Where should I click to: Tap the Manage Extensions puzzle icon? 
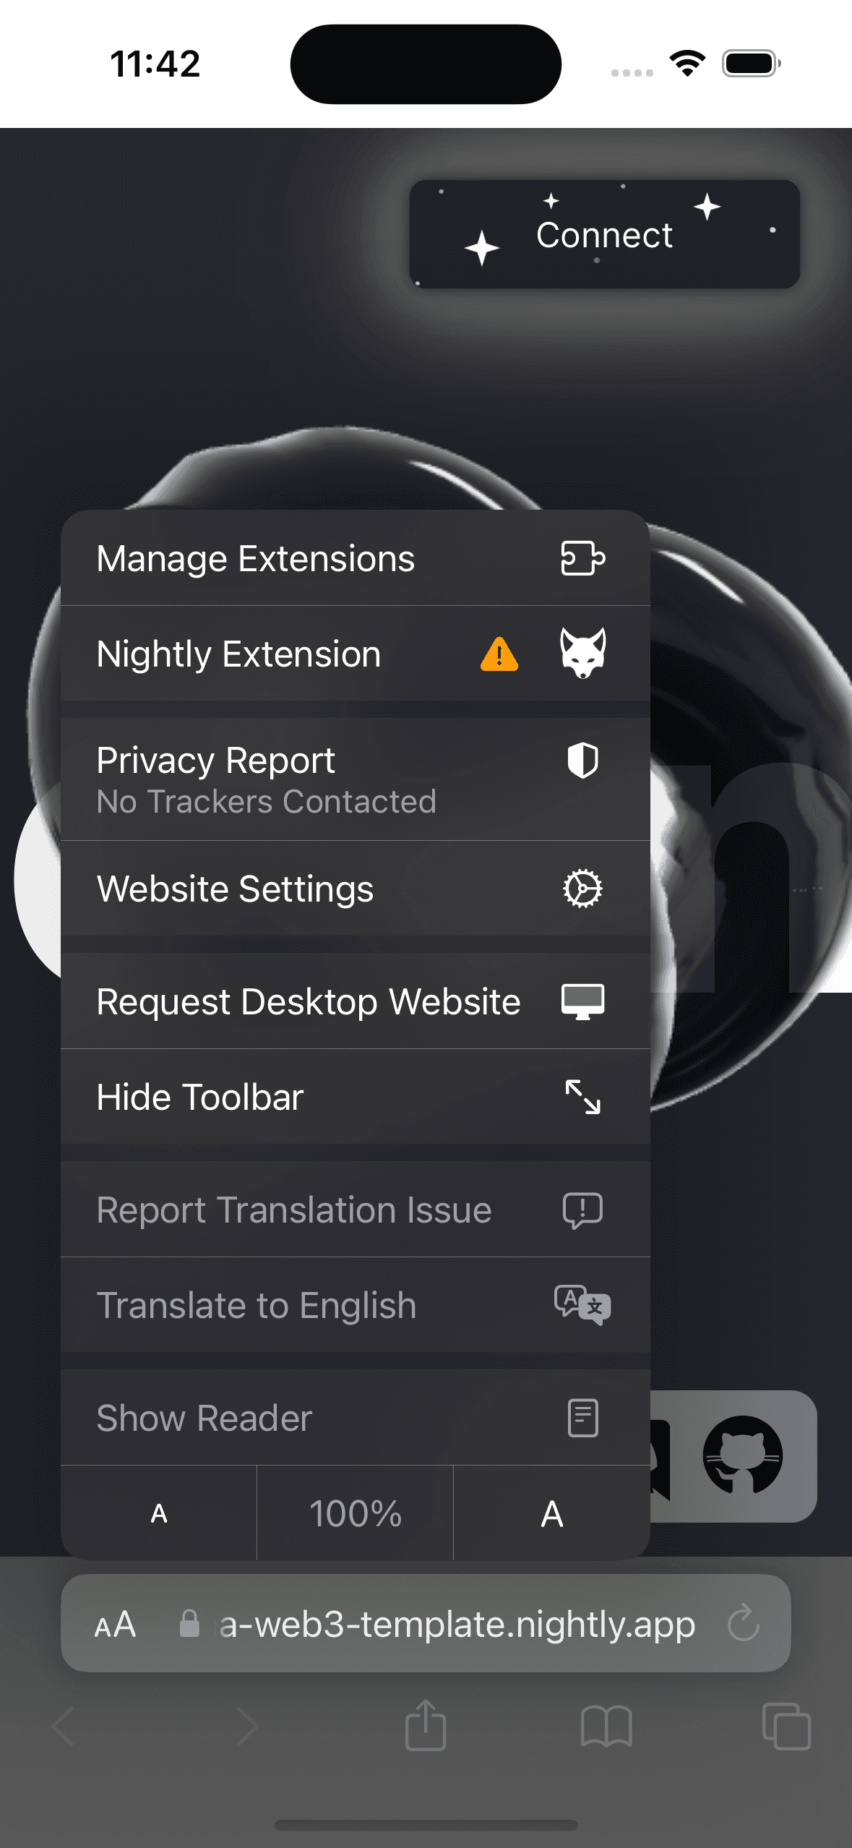click(582, 558)
